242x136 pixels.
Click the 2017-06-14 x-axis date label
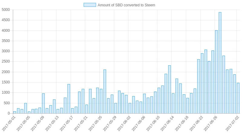(x=167, y=124)
